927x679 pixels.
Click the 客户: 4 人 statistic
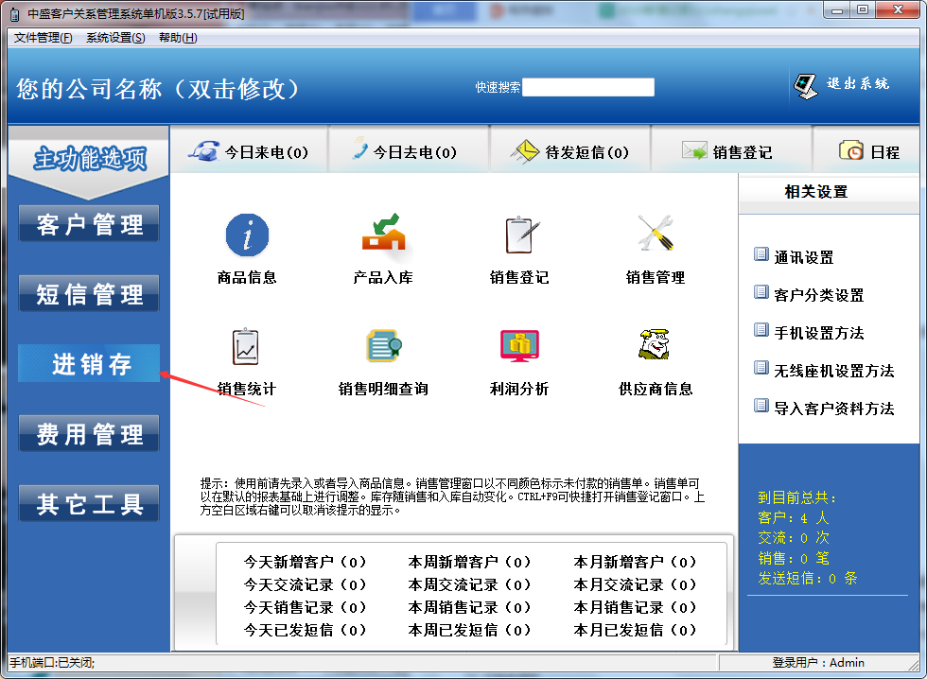(x=794, y=517)
